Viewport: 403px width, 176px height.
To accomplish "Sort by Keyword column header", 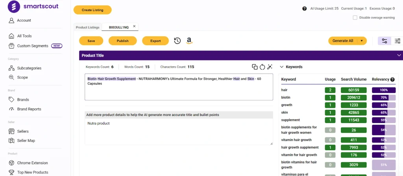I will coord(288,79).
